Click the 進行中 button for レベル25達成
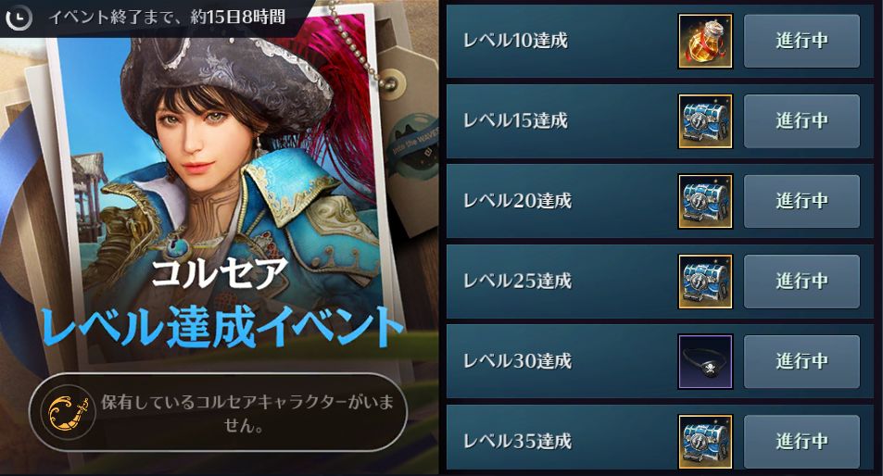 [801, 282]
